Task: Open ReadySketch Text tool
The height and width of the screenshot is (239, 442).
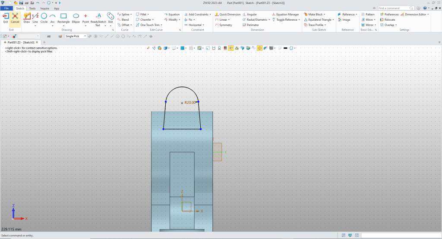Action: tap(98, 19)
